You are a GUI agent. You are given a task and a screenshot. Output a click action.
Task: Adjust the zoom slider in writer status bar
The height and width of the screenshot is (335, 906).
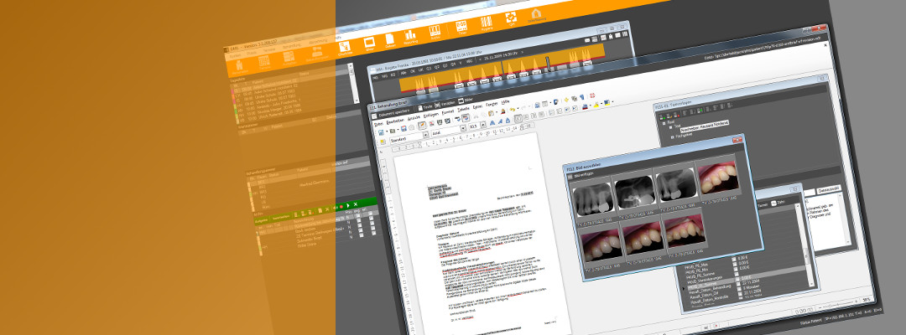coord(836,305)
